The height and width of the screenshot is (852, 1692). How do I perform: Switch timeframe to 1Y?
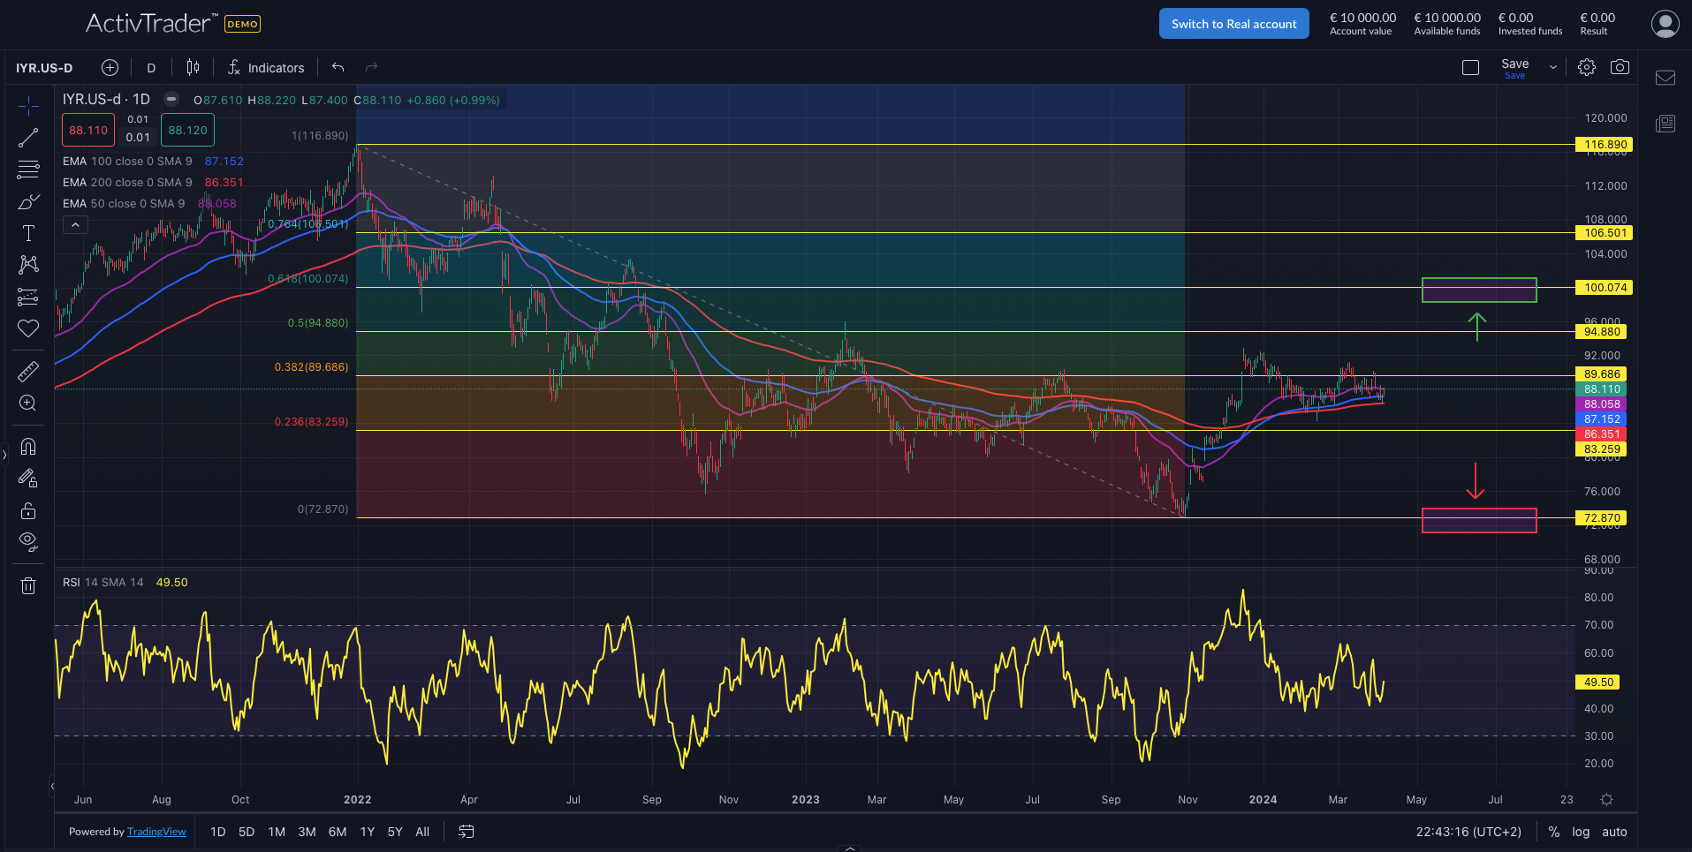(367, 831)
